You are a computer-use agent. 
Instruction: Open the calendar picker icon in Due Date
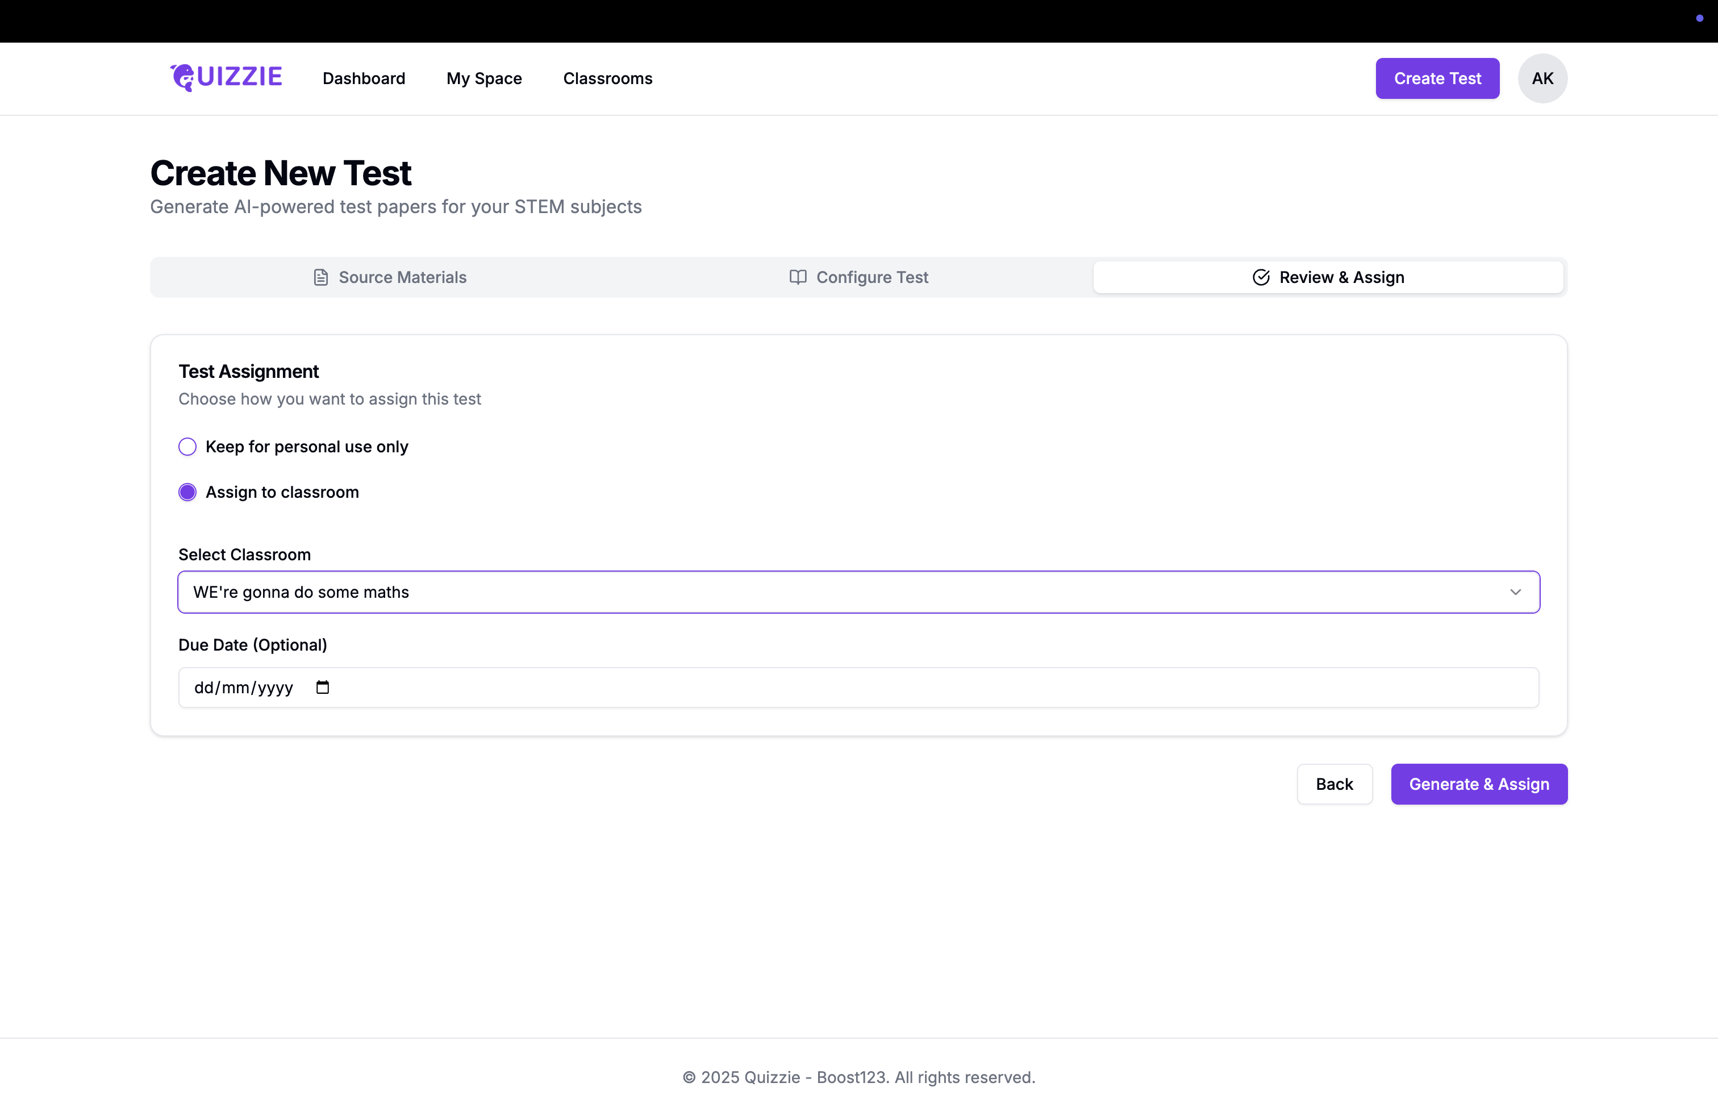(323, 687)
